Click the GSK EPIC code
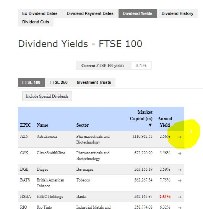203x209 pixels. pos(24,153)
